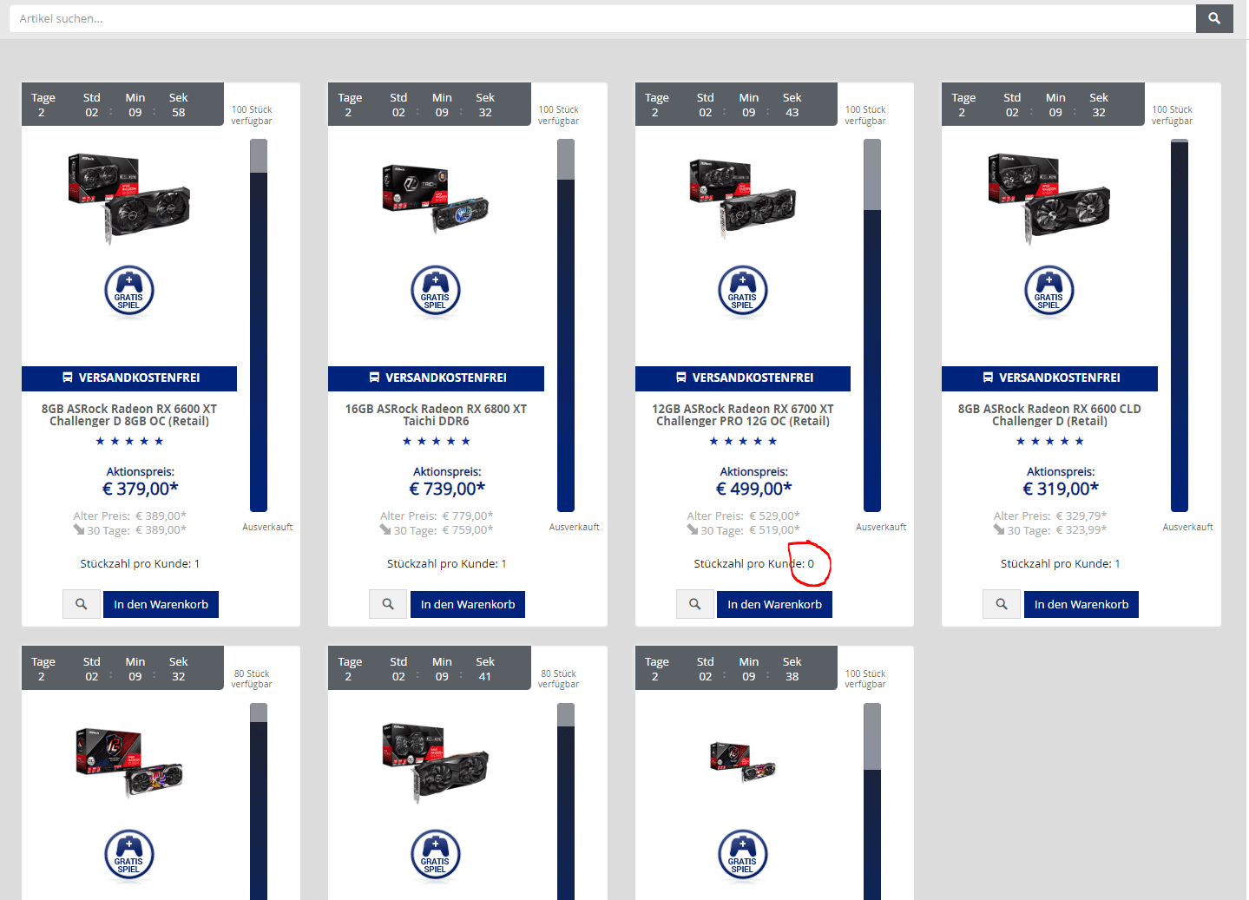Click price '€ 379,00*'
Screen dimensions: 1249x900
141,489
